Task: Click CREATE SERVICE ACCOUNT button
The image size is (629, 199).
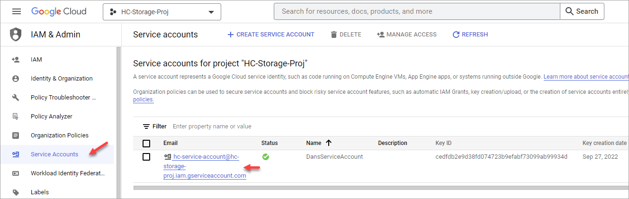Action: pyautogui.click(x=271, y=35)
